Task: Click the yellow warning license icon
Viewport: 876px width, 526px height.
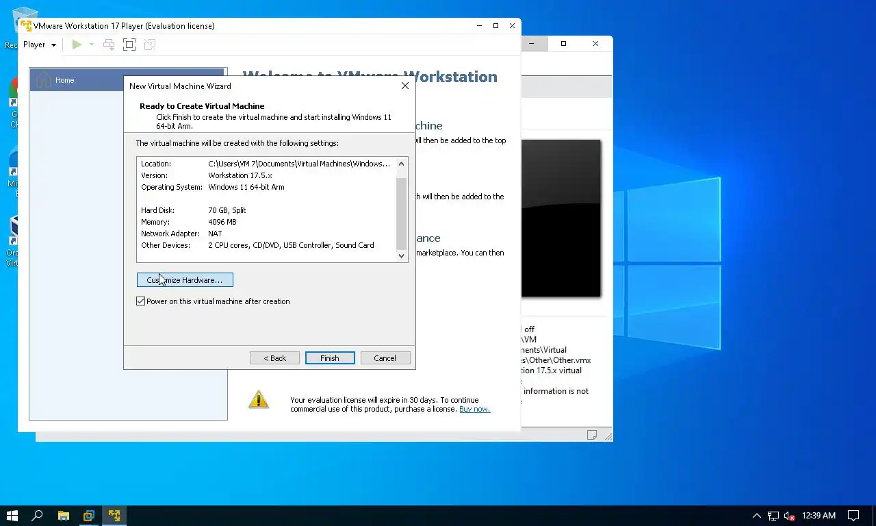Action: coord(259,399)
